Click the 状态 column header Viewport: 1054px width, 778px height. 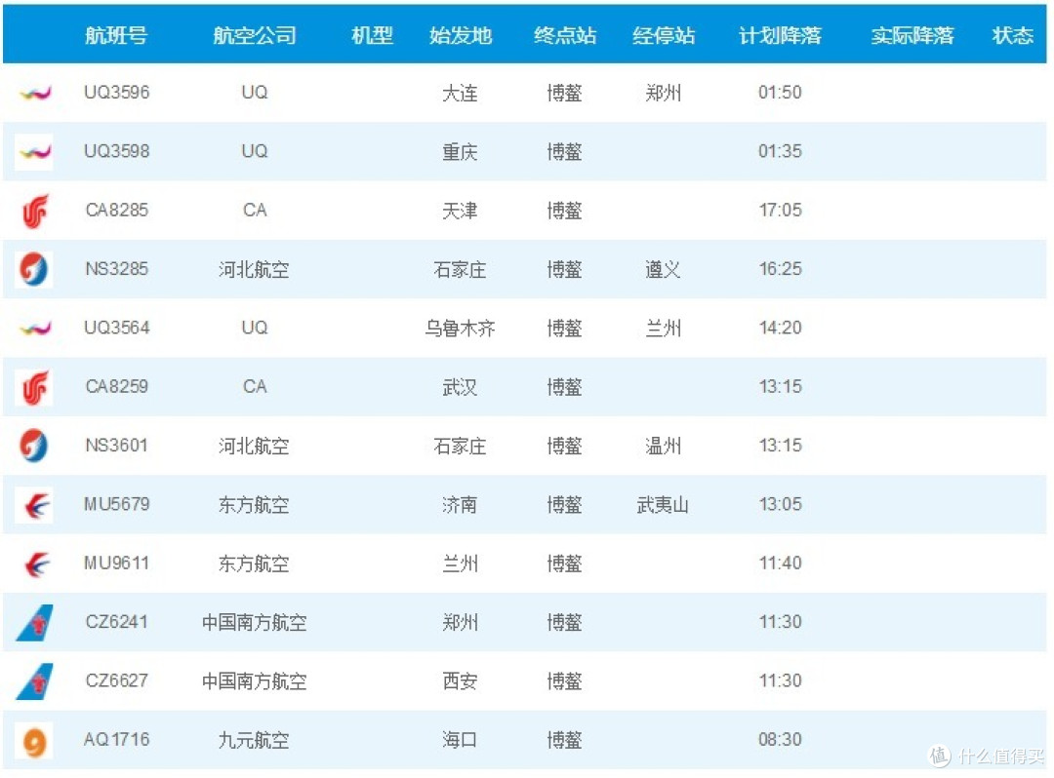[1012, 35]
